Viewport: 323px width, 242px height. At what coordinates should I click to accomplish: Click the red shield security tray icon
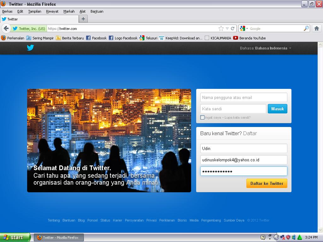click(x=288, y=237)
